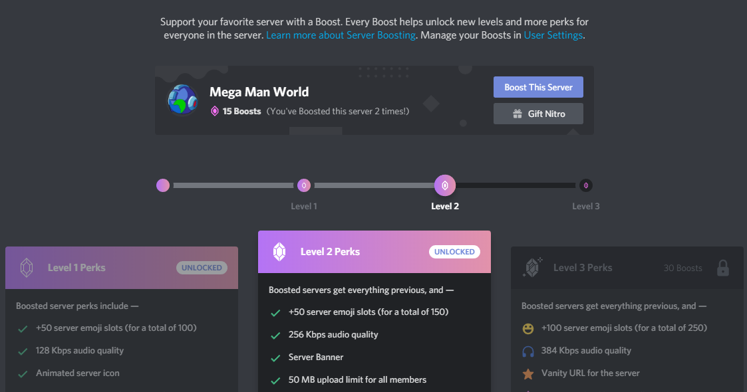This screenshot has width=747, height=392.
Task: Click 'Boosted server perks include' heading in Level 1
Action: point(76,306)
